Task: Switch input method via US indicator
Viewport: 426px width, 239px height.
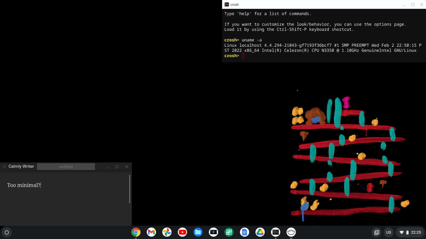Action: (389, 232)
